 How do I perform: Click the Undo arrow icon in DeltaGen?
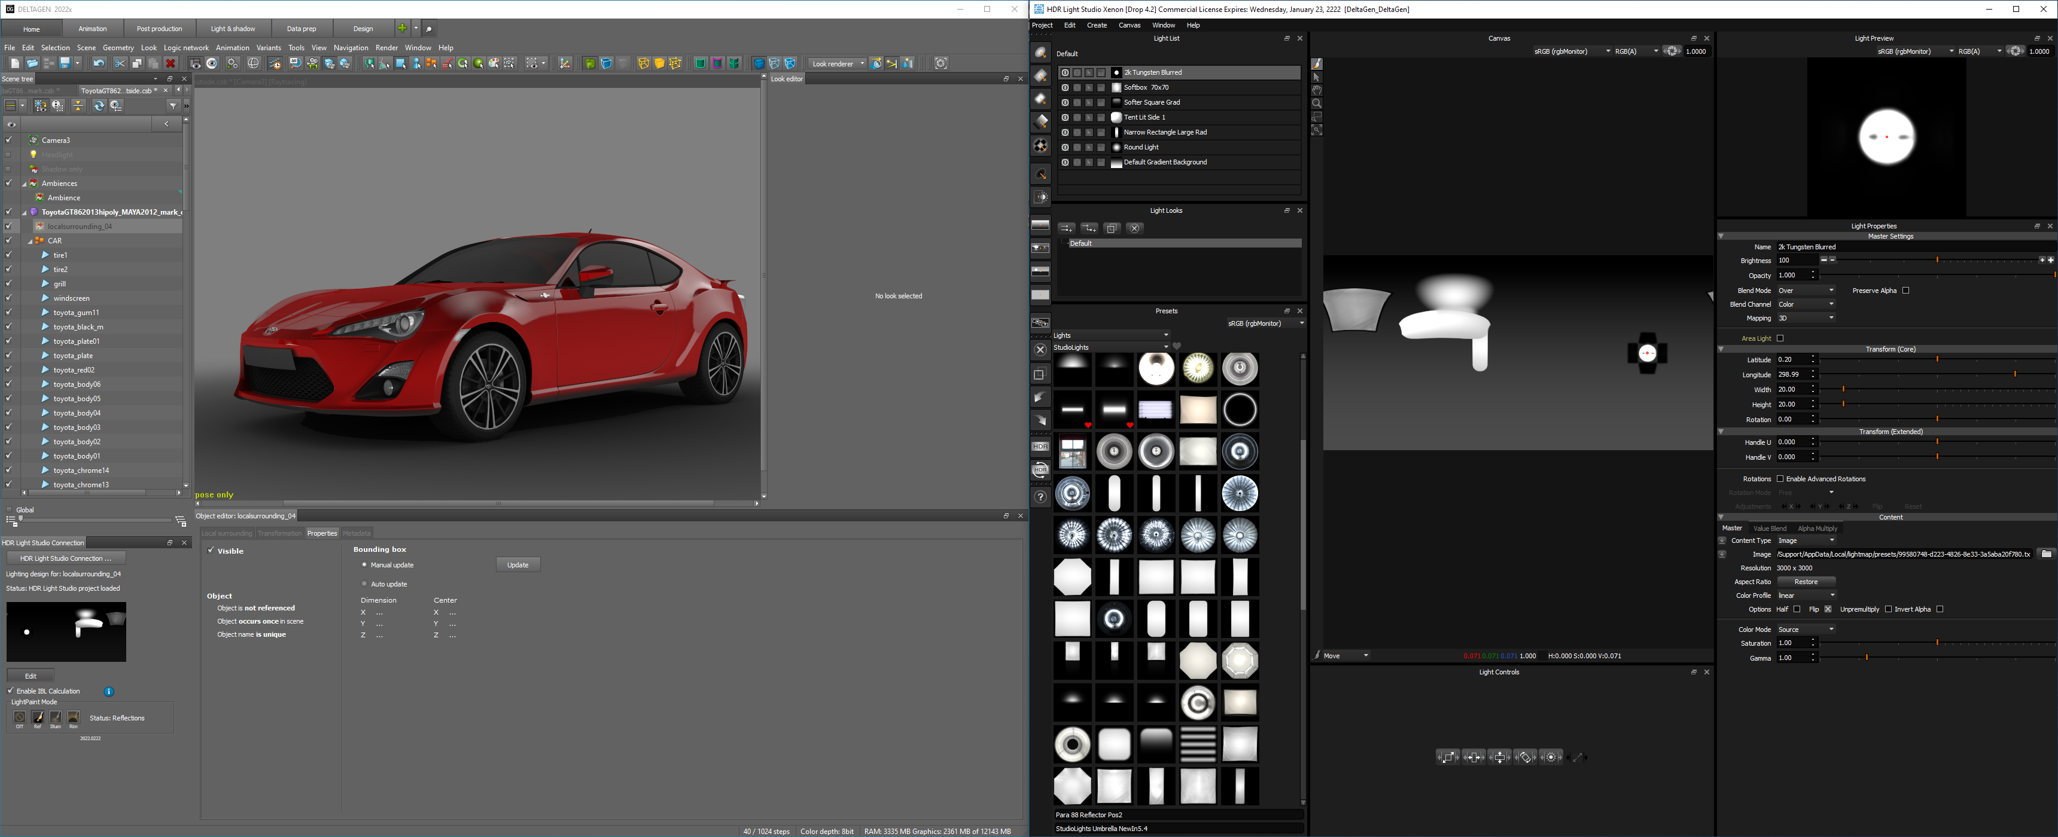pos(99,63)
